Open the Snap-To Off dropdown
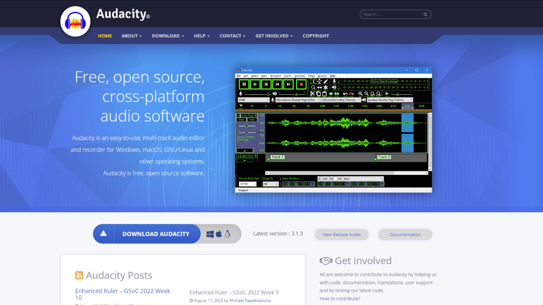The height and width of the screenshot is (305, 543). (x=271, y=184)
